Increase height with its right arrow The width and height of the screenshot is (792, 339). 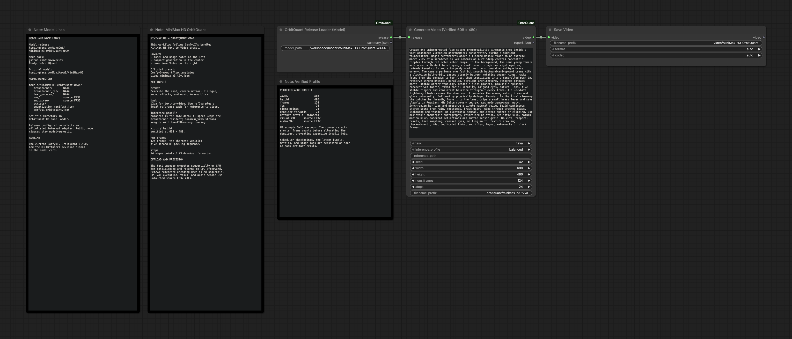[x=529, y=174]
